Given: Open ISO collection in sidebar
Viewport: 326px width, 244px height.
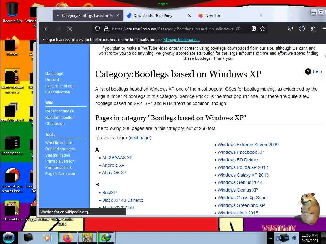Looking at the screenshot, I should [57, 92].
